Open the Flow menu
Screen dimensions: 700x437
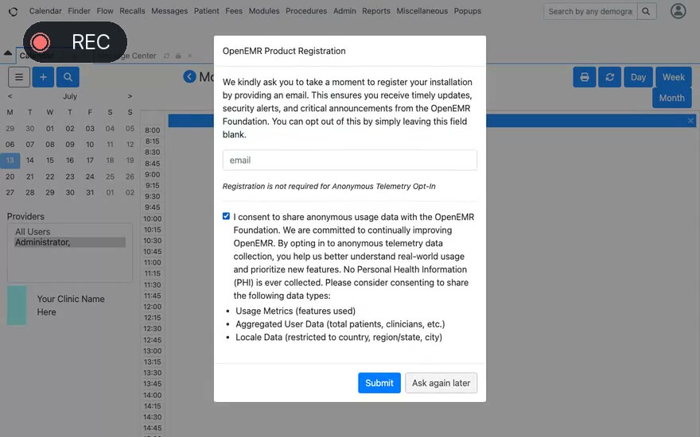click(x=105, y=11)
